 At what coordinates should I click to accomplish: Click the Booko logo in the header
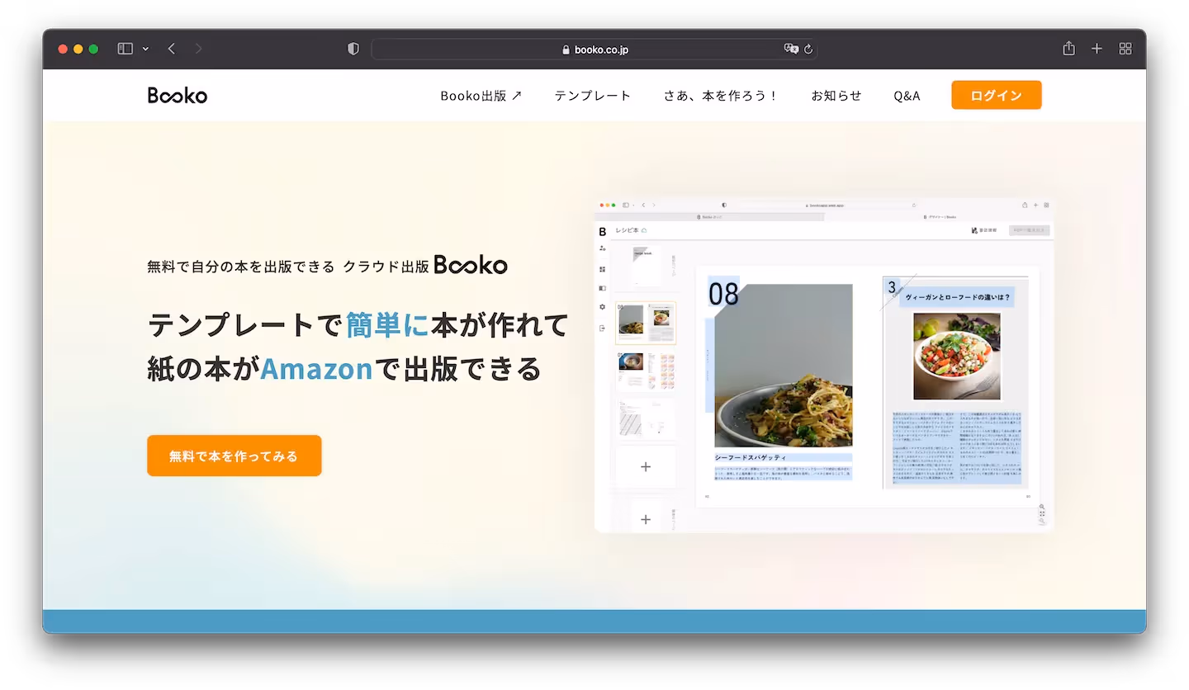(x=178, y=95)
